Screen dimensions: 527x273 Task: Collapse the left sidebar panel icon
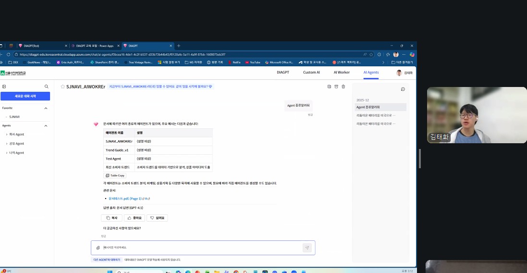4,87
